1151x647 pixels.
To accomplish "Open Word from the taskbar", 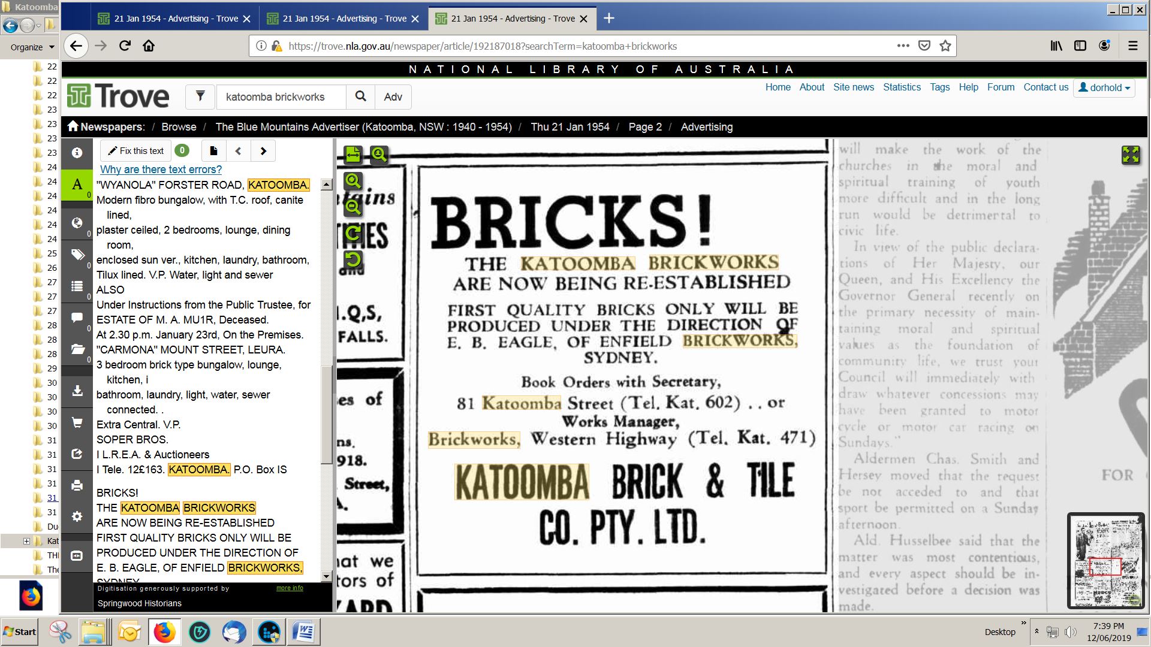I will point(304,632).
